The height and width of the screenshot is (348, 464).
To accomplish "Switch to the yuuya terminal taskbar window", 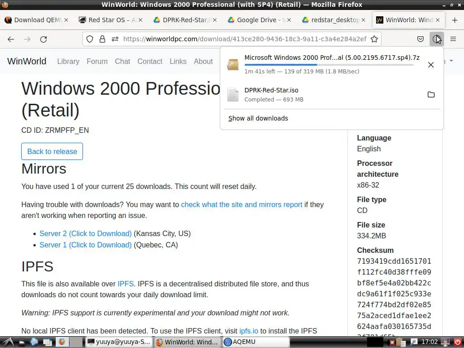I will coord(119,342).
